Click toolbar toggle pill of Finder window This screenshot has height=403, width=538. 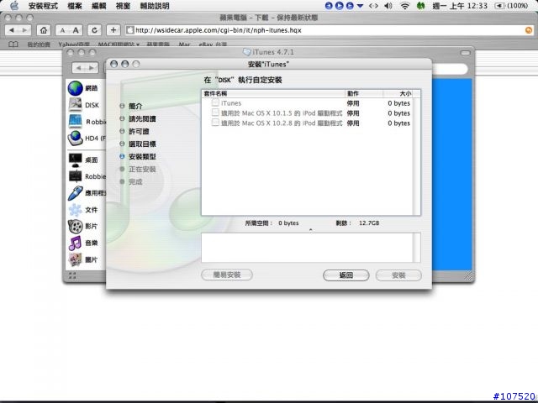point(465,53)
